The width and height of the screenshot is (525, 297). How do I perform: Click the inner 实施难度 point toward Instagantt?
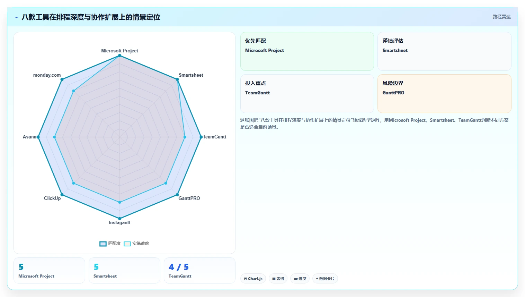(x=119, y=202)
